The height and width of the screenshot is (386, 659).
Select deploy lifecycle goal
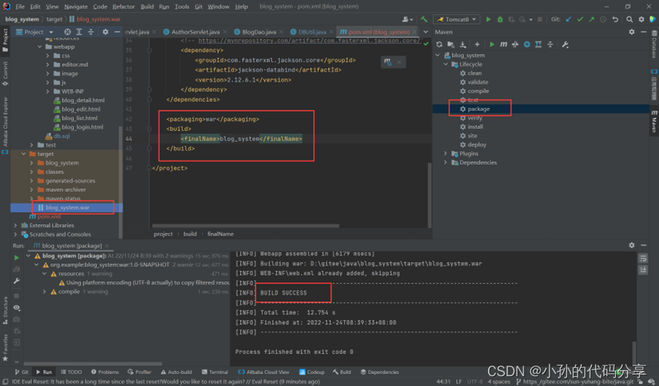[x=477, y=145]
